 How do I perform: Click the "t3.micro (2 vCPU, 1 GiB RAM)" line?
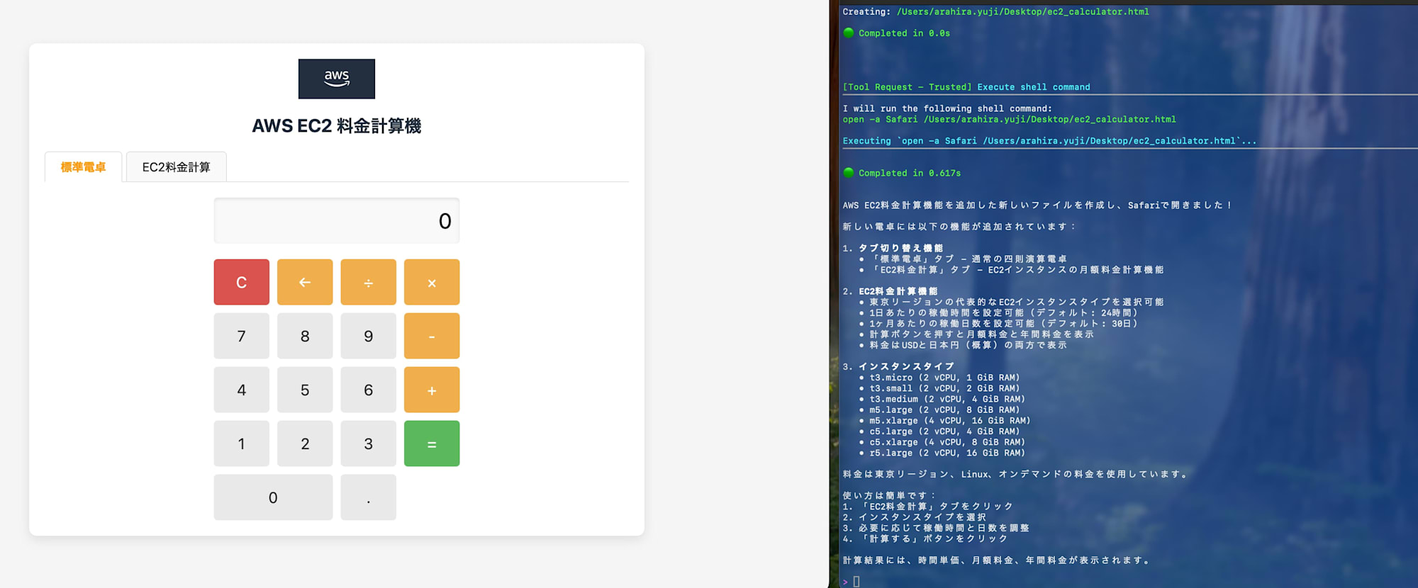point(944,378)
